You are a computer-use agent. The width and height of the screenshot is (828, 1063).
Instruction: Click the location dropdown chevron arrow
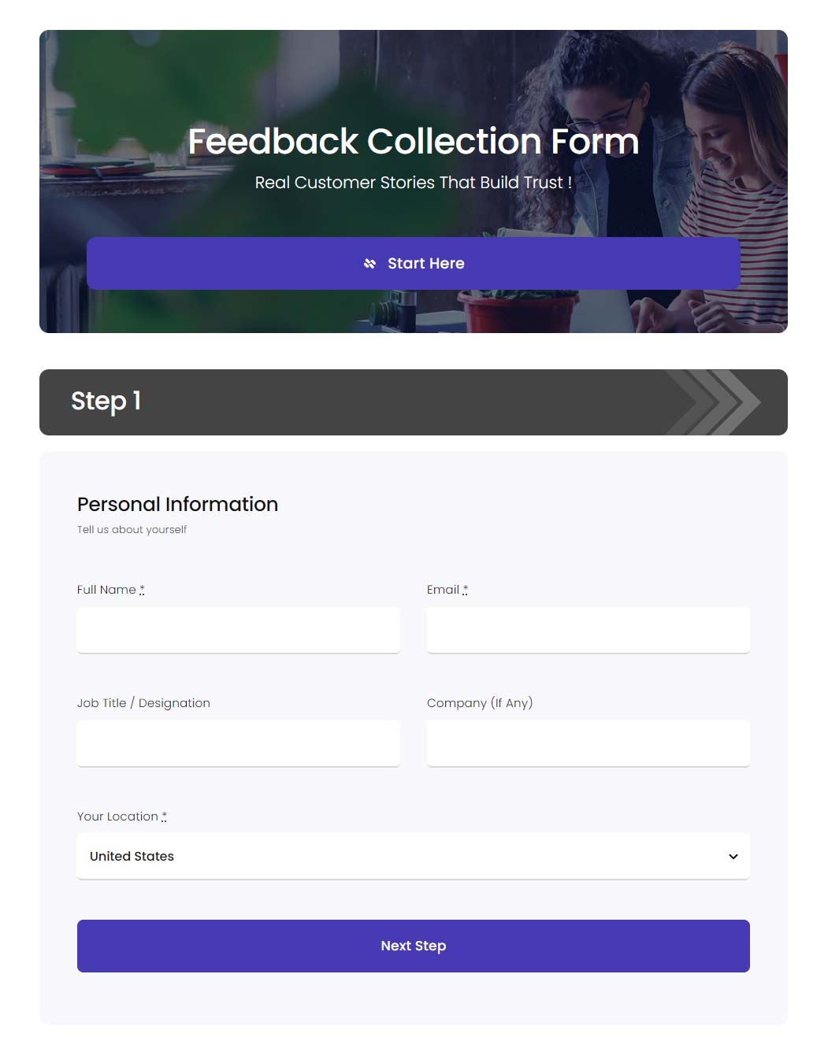click(x=733, y=857)
